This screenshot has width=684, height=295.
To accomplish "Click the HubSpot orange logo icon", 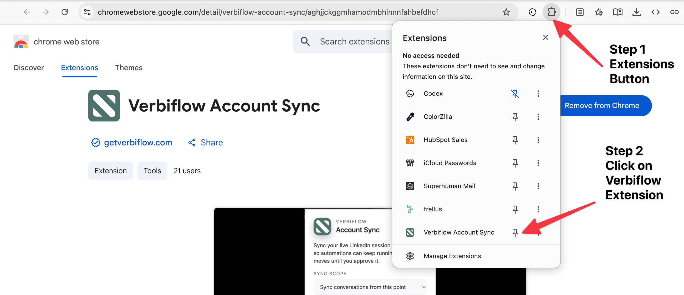I will point(410,140).
